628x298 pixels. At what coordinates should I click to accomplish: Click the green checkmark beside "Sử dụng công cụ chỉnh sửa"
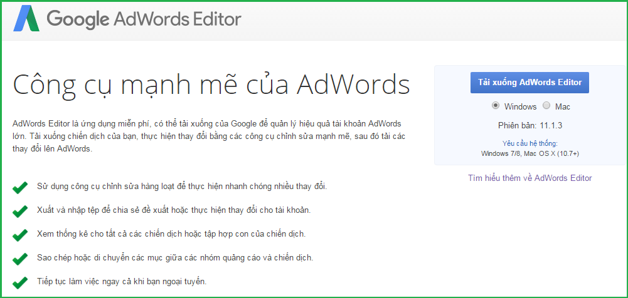[20, 187]
